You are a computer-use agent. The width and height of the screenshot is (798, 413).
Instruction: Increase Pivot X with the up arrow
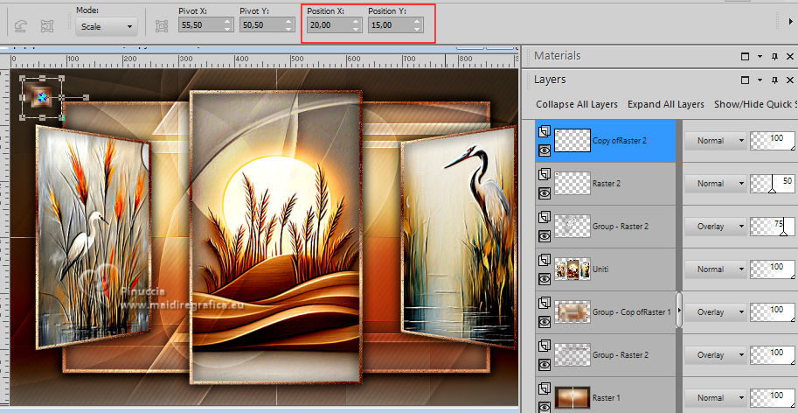pos(228,21)
